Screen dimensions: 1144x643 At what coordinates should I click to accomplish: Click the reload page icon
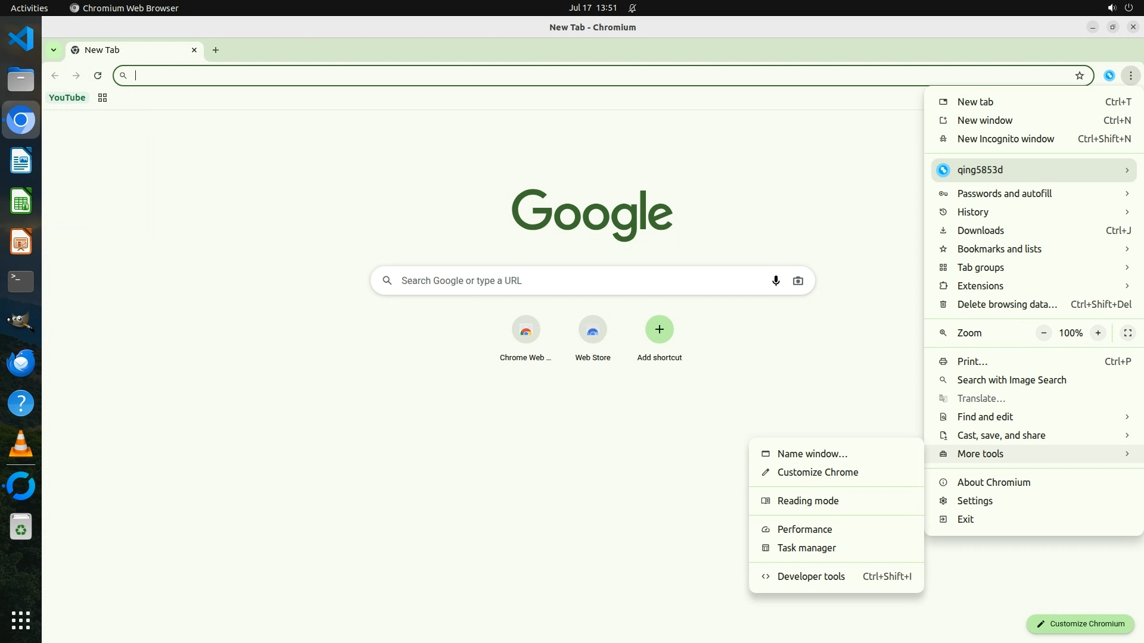[x=98, y=76]
